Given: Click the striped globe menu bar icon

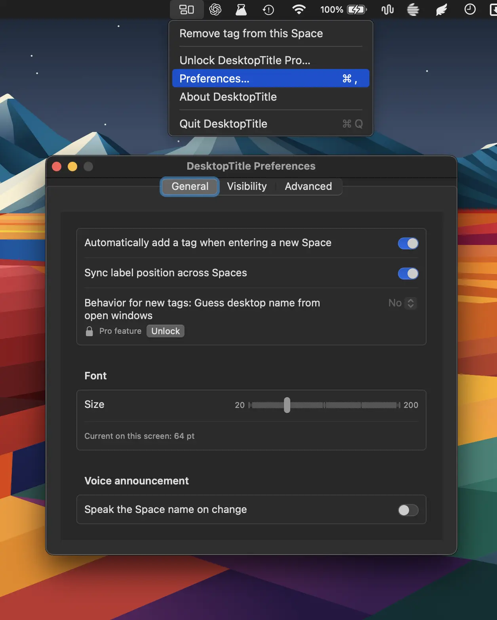Looking at the screenshot, I should 413,10.
